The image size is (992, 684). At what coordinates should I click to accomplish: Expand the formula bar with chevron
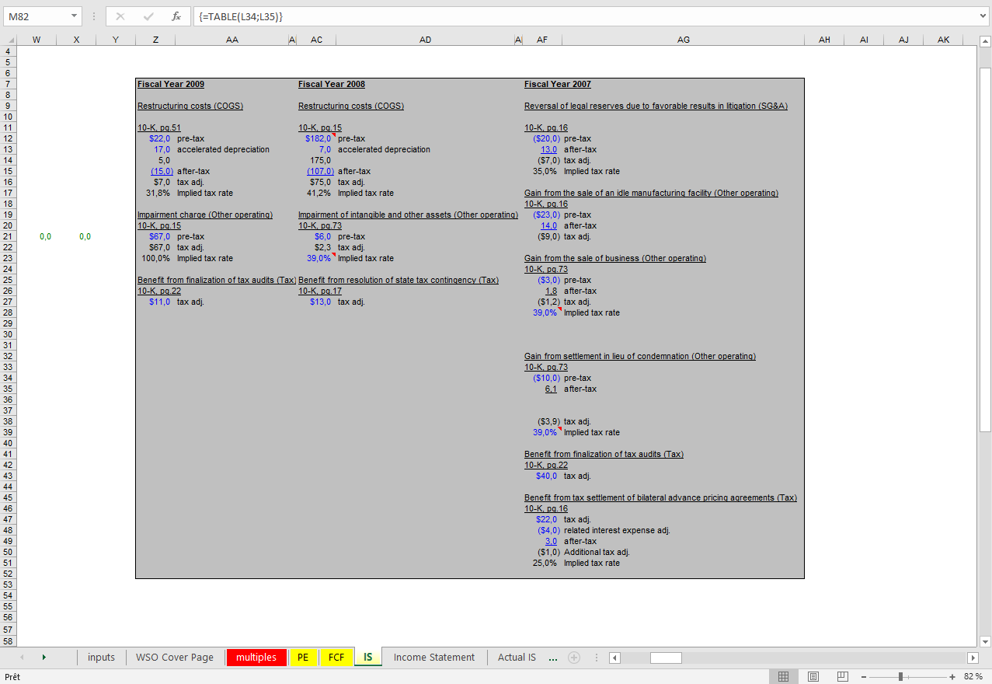pyautogui.click(x=984, y=16)
